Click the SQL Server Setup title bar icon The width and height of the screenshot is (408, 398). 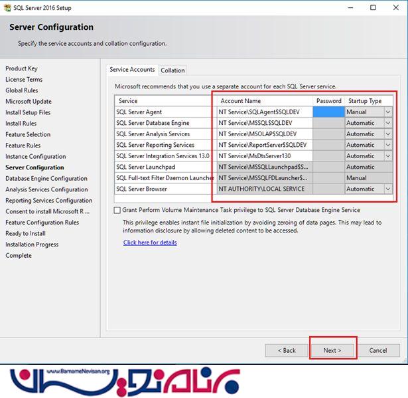click(6, 7)
